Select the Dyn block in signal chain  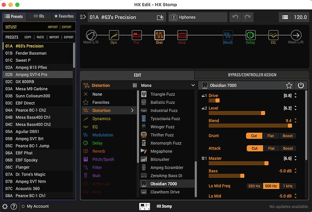(114, 35)
